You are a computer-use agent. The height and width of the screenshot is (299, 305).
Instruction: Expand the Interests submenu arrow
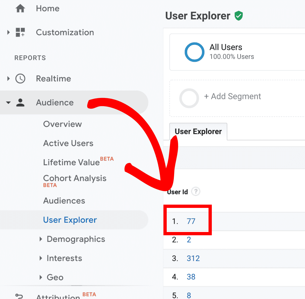tap(41, 258)
